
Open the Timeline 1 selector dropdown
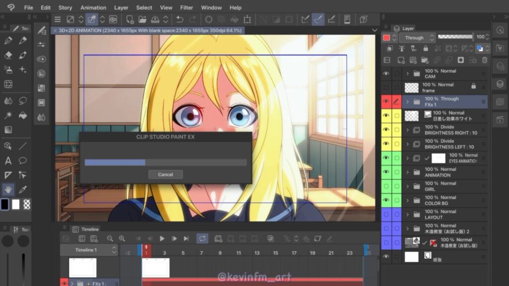point(88,250)
